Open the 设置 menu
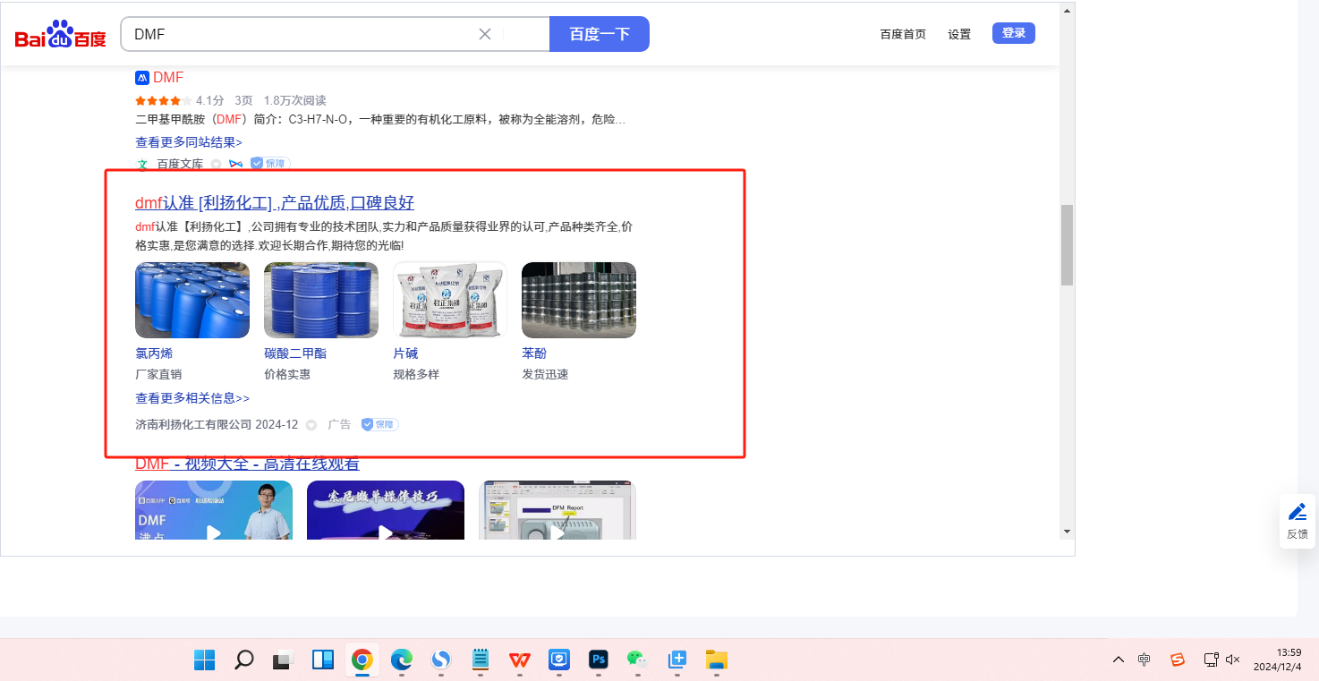The height and width of the screenshot is (681, 1319). pyautogui.click(x=959, y=34)
